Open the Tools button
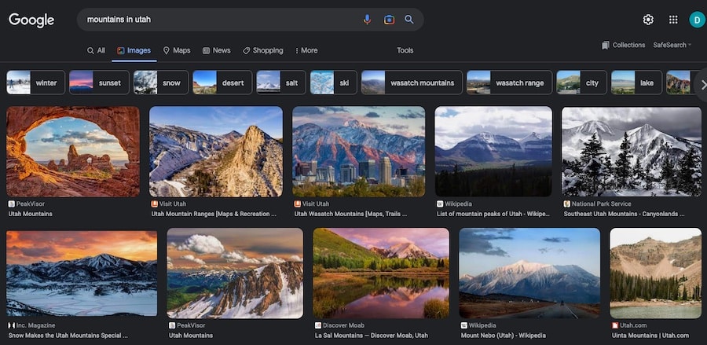Viewport: 707px width, 345px height. pyautogui.click(x=405, y=50)
